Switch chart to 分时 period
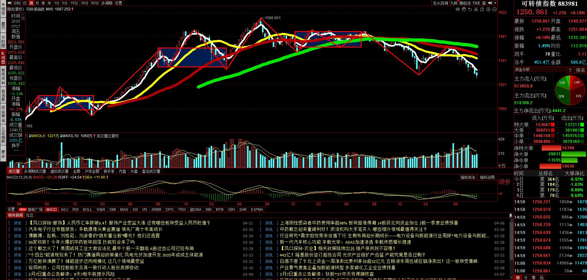 point(17,3)
